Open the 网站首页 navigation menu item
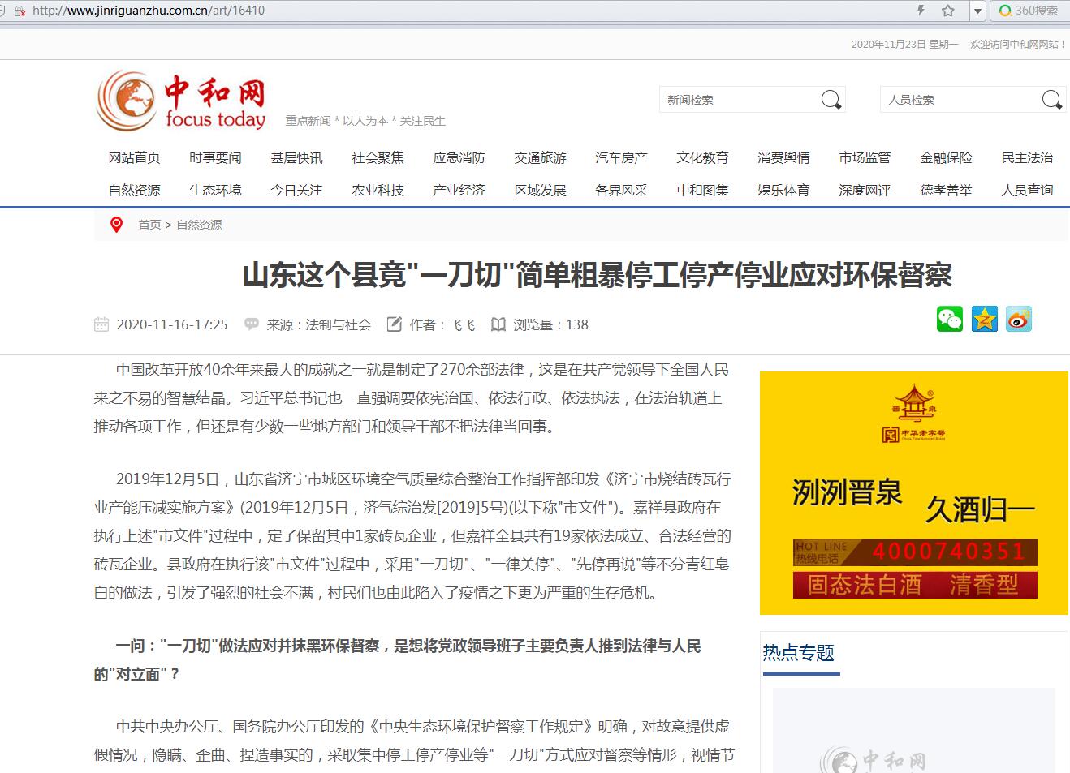Image resolution: width=1070 pixels, height=773 pixels. pos(135,157)
